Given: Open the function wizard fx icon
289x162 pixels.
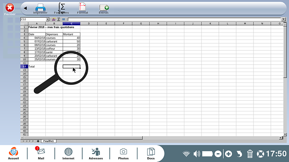Looking at the screenshot, I should coord(54,20).
